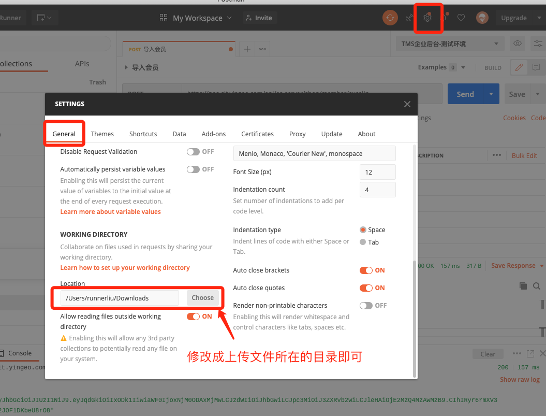Click the Invite button

pos(259,18)
